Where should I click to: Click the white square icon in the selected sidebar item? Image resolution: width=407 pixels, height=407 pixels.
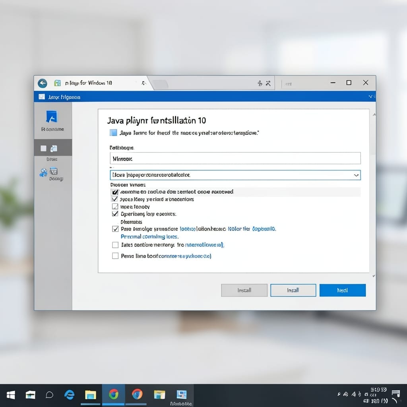click(x=43, y=149)
